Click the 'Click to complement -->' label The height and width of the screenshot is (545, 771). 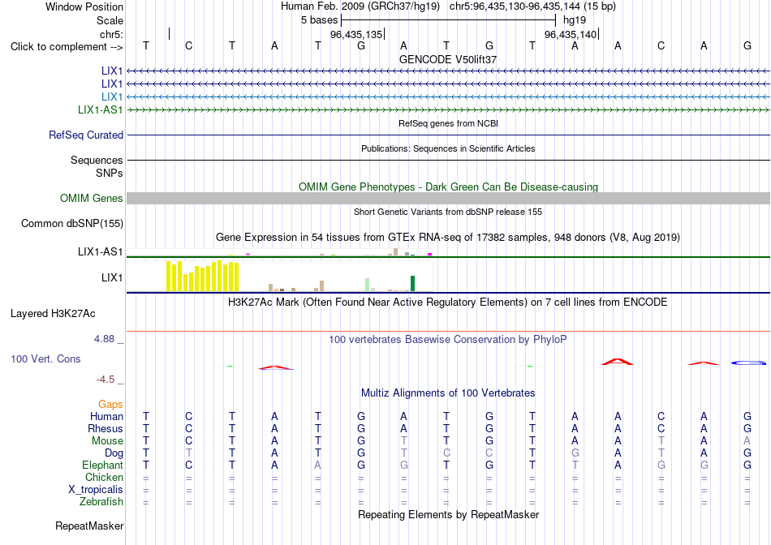point(67,47)
